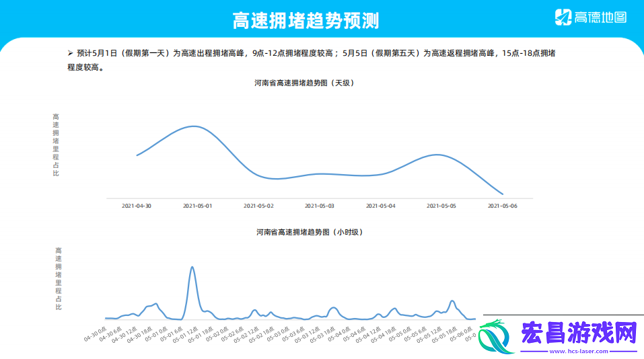This screenshot has width=644, height=359.
Task: Click the hourly curve peak near 05-05 18点
Action: [452, 301]
